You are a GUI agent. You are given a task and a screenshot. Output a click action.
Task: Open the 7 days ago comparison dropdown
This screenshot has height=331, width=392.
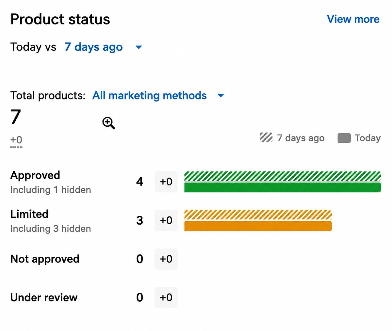coord(93,47)
